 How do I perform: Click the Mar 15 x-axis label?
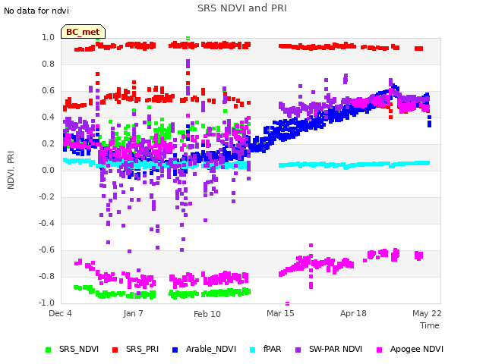[x=280, y=313]
